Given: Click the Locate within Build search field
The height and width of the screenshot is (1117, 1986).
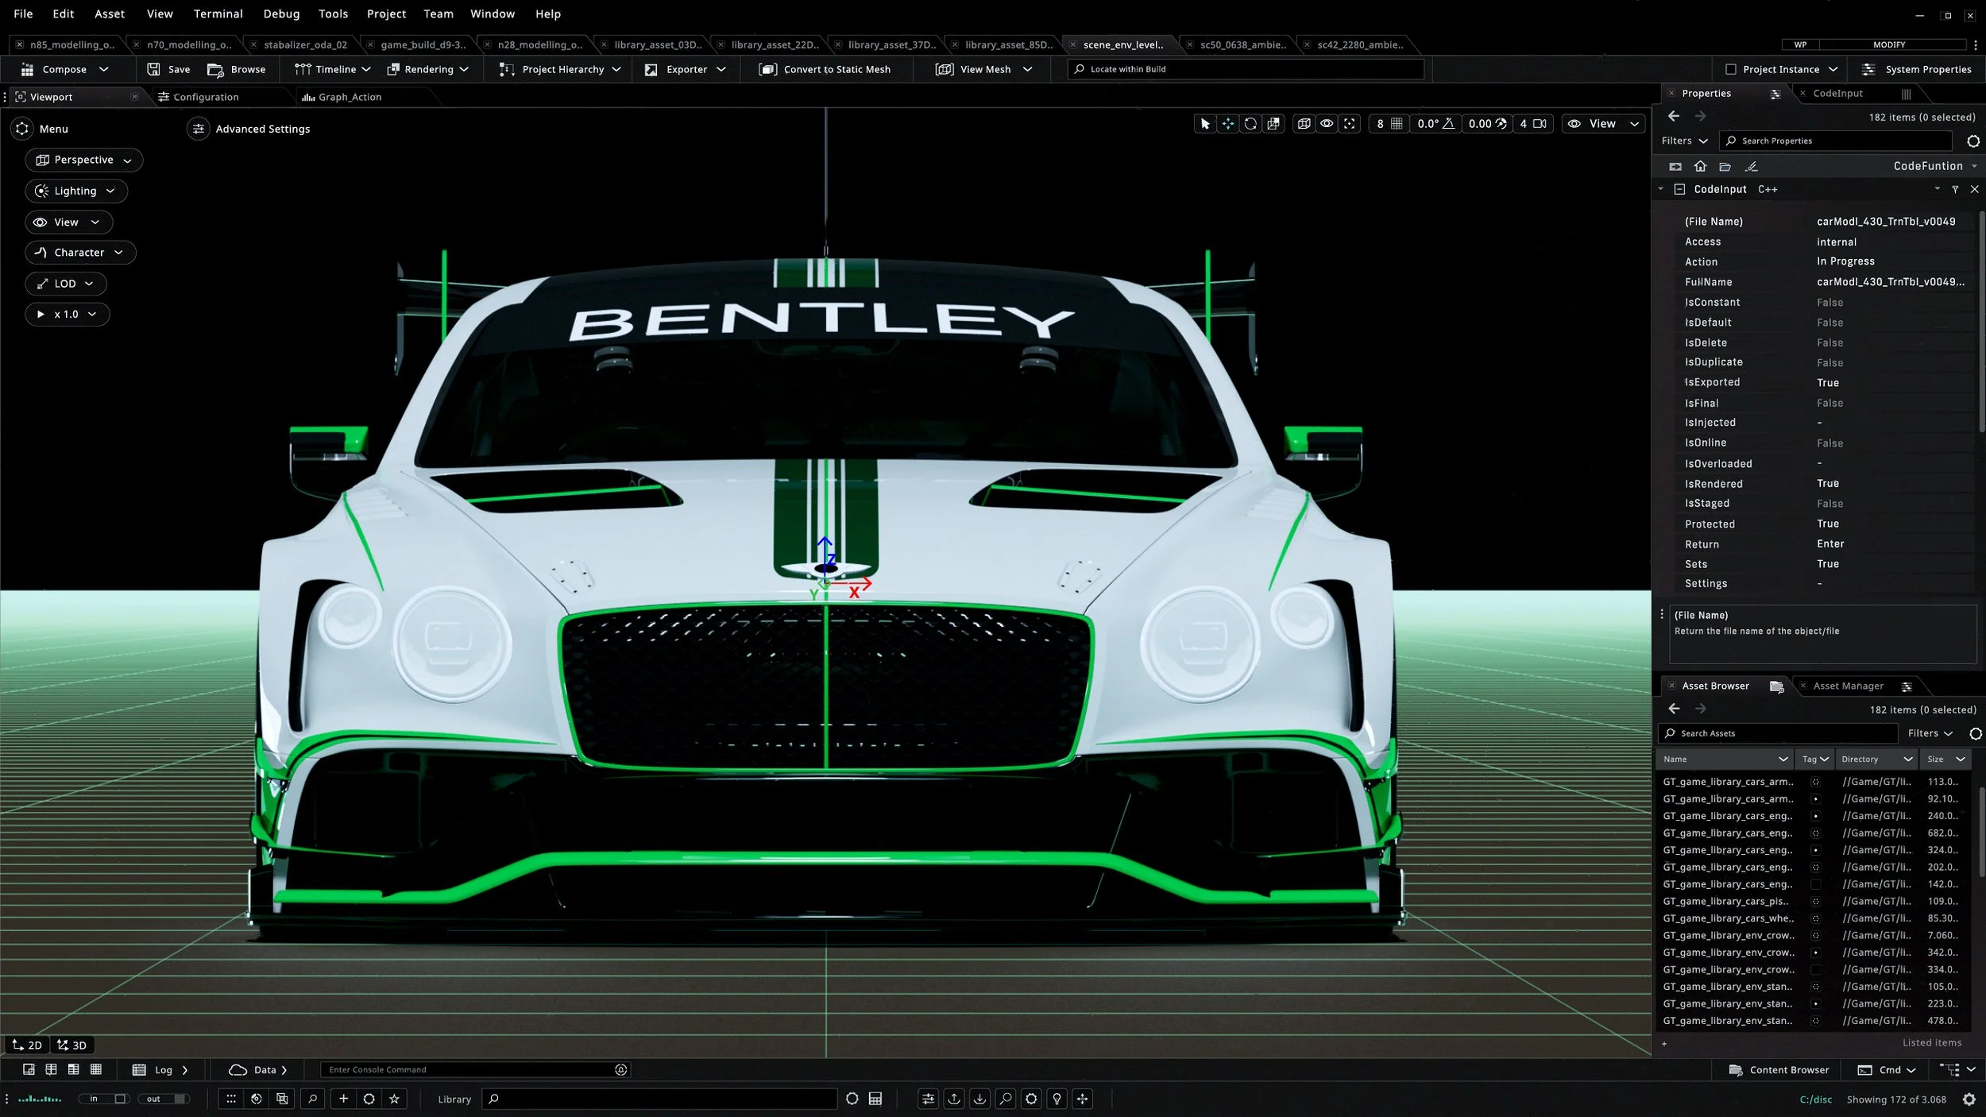Looking at the screenshot, I should [1246, 69].
